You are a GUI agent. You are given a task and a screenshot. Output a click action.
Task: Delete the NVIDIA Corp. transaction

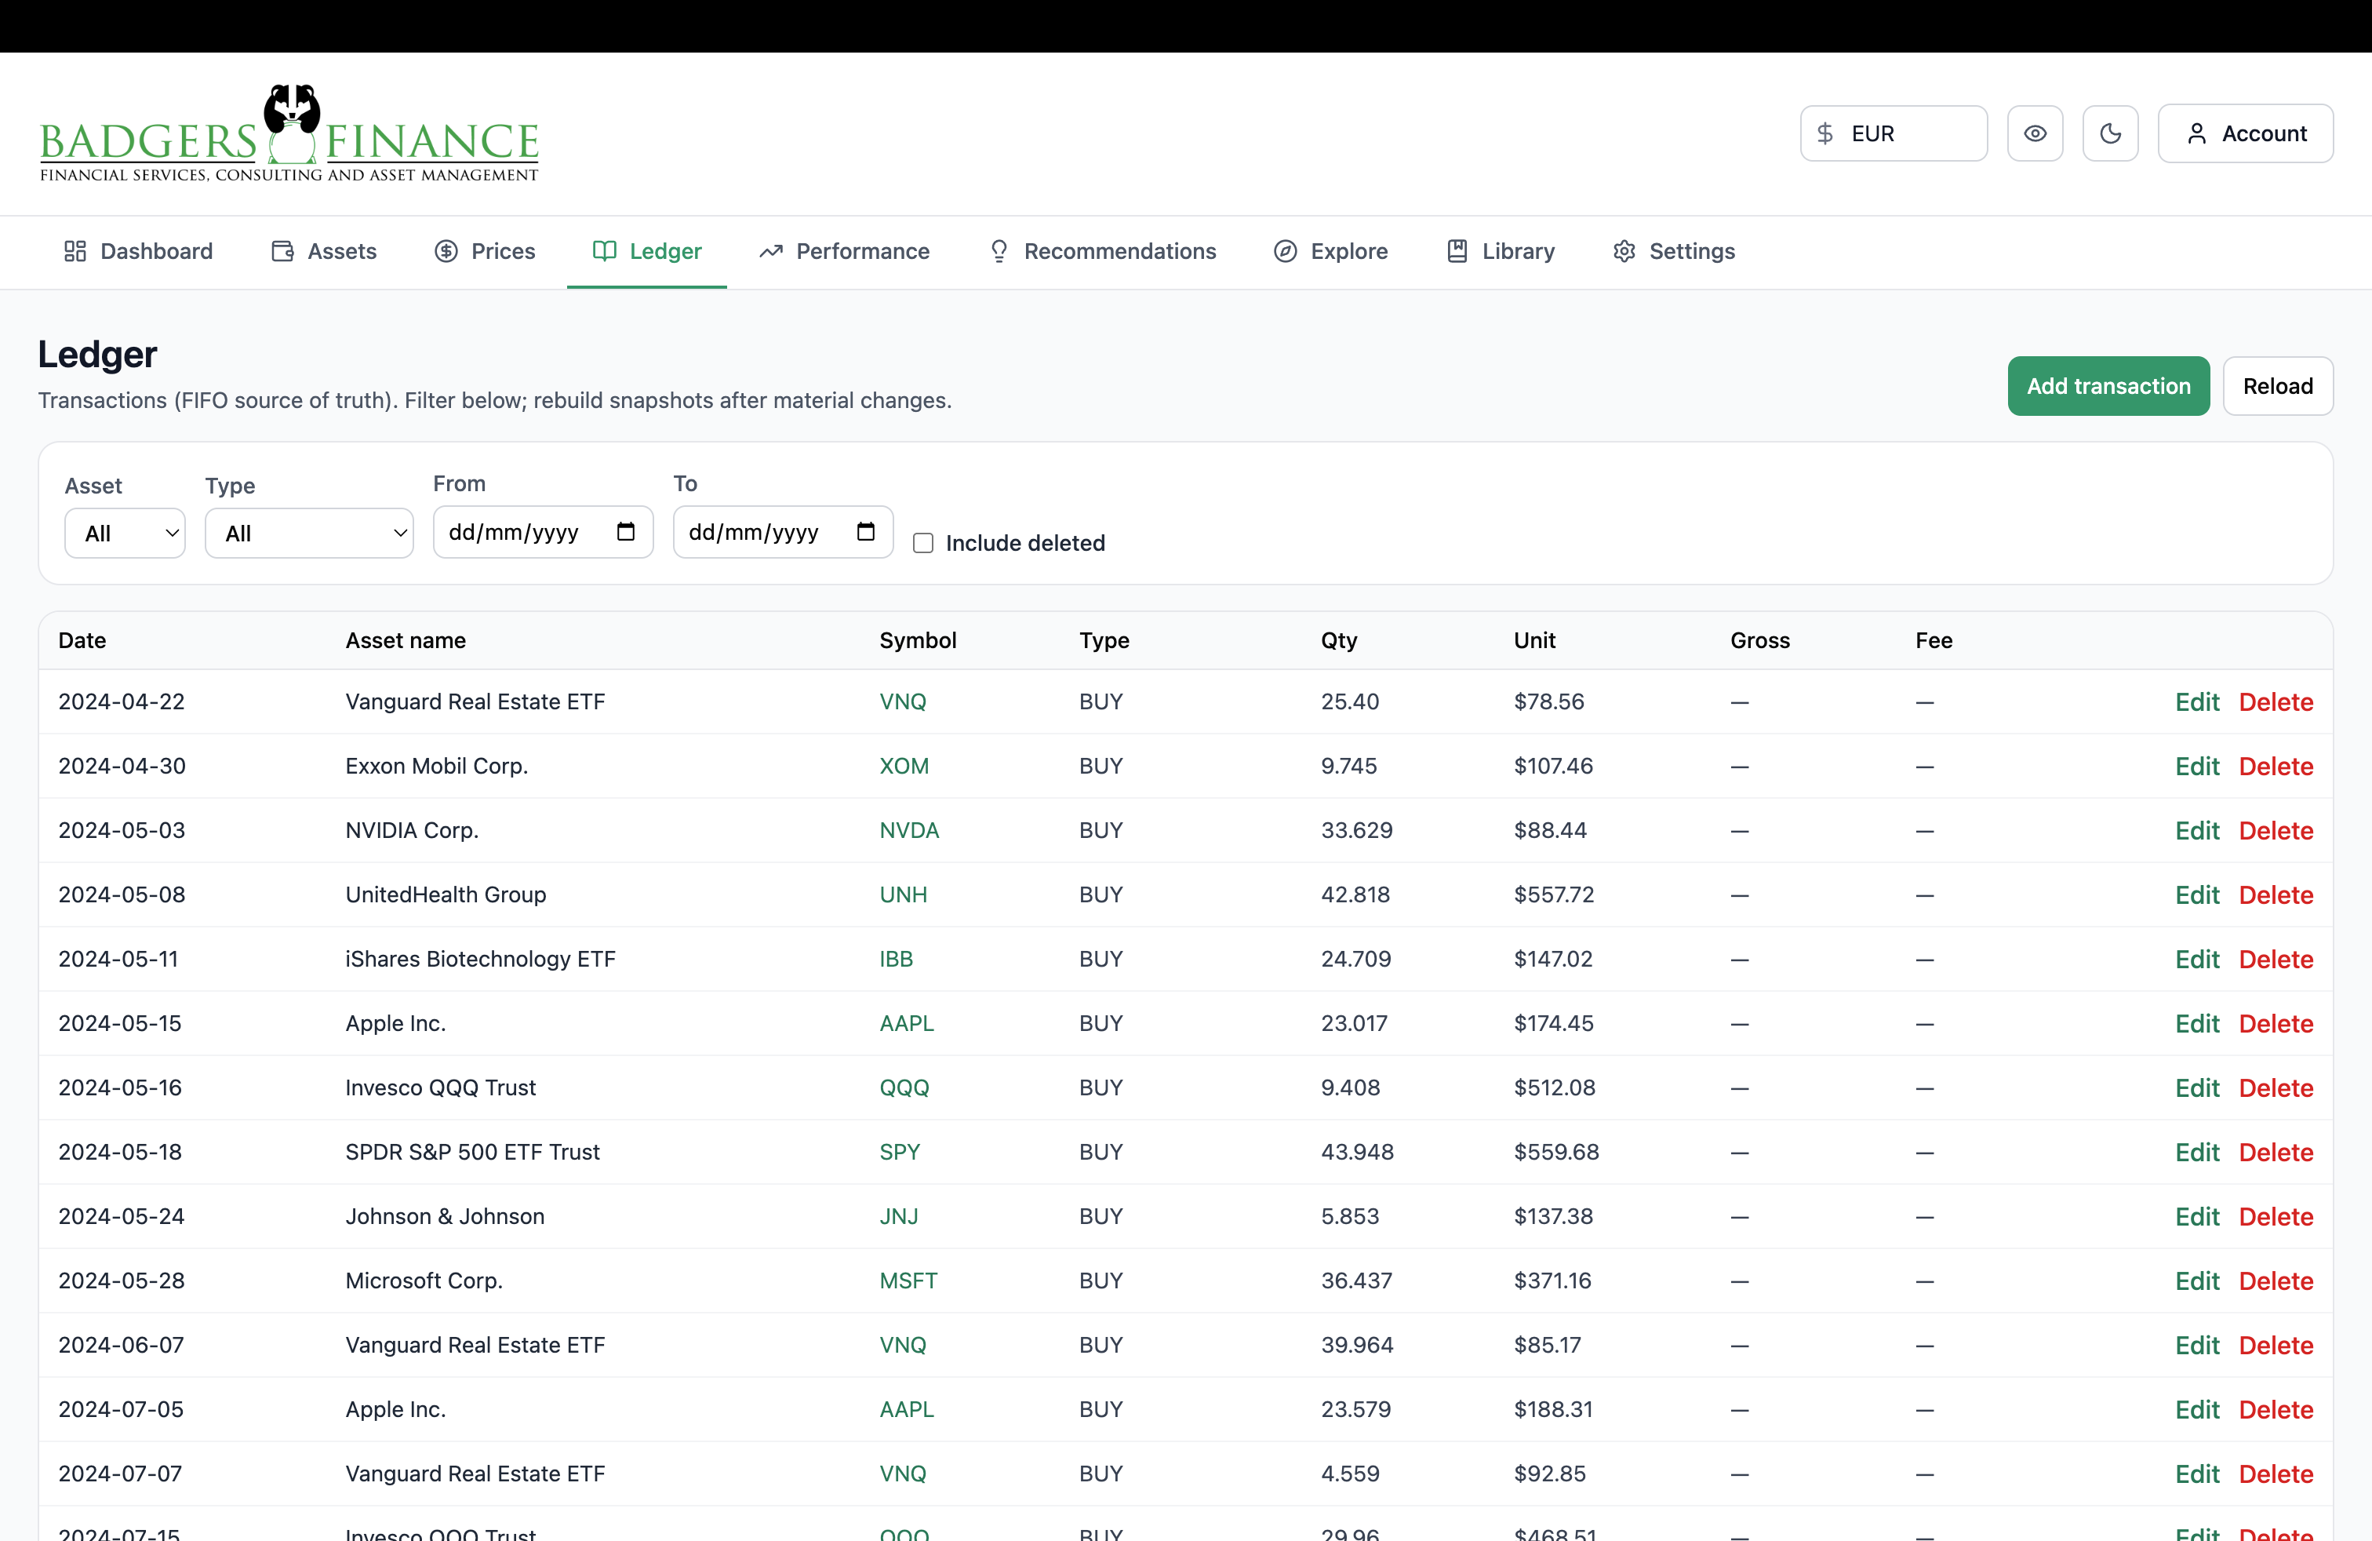[2276, 830]
